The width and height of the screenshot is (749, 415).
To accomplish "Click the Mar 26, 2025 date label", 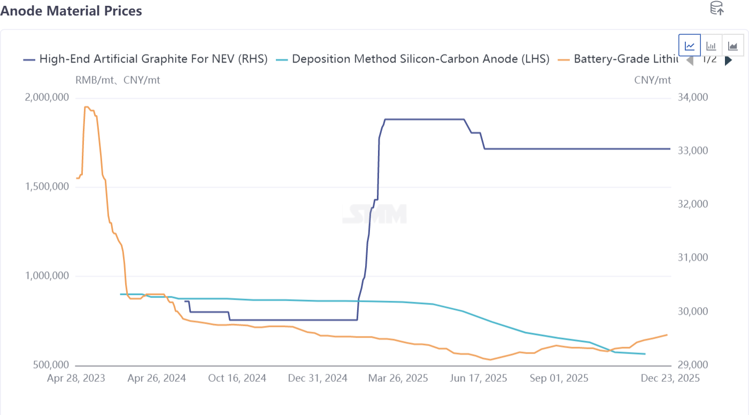I will point(398,378).
